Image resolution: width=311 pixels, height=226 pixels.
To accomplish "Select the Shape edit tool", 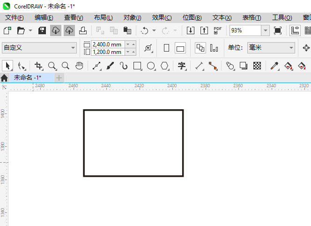I will click(x=22, y=66).
